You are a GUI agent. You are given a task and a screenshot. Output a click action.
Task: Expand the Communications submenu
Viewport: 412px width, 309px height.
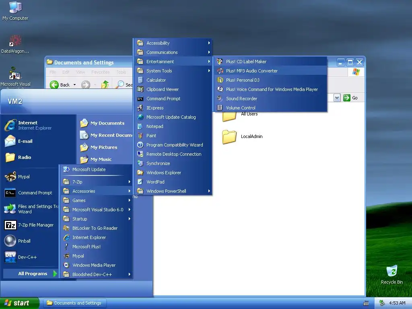(x=173, y=52)
